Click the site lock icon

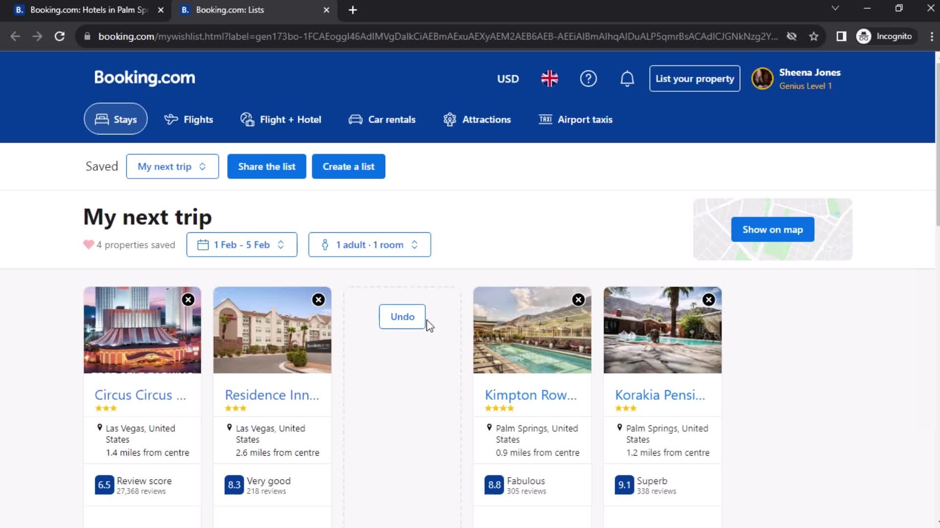coord(87,36)
